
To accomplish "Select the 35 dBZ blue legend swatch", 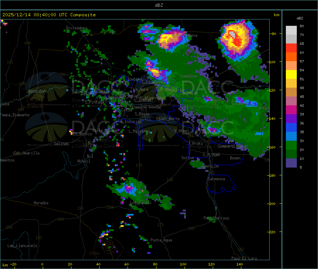I will click(291, 127).
